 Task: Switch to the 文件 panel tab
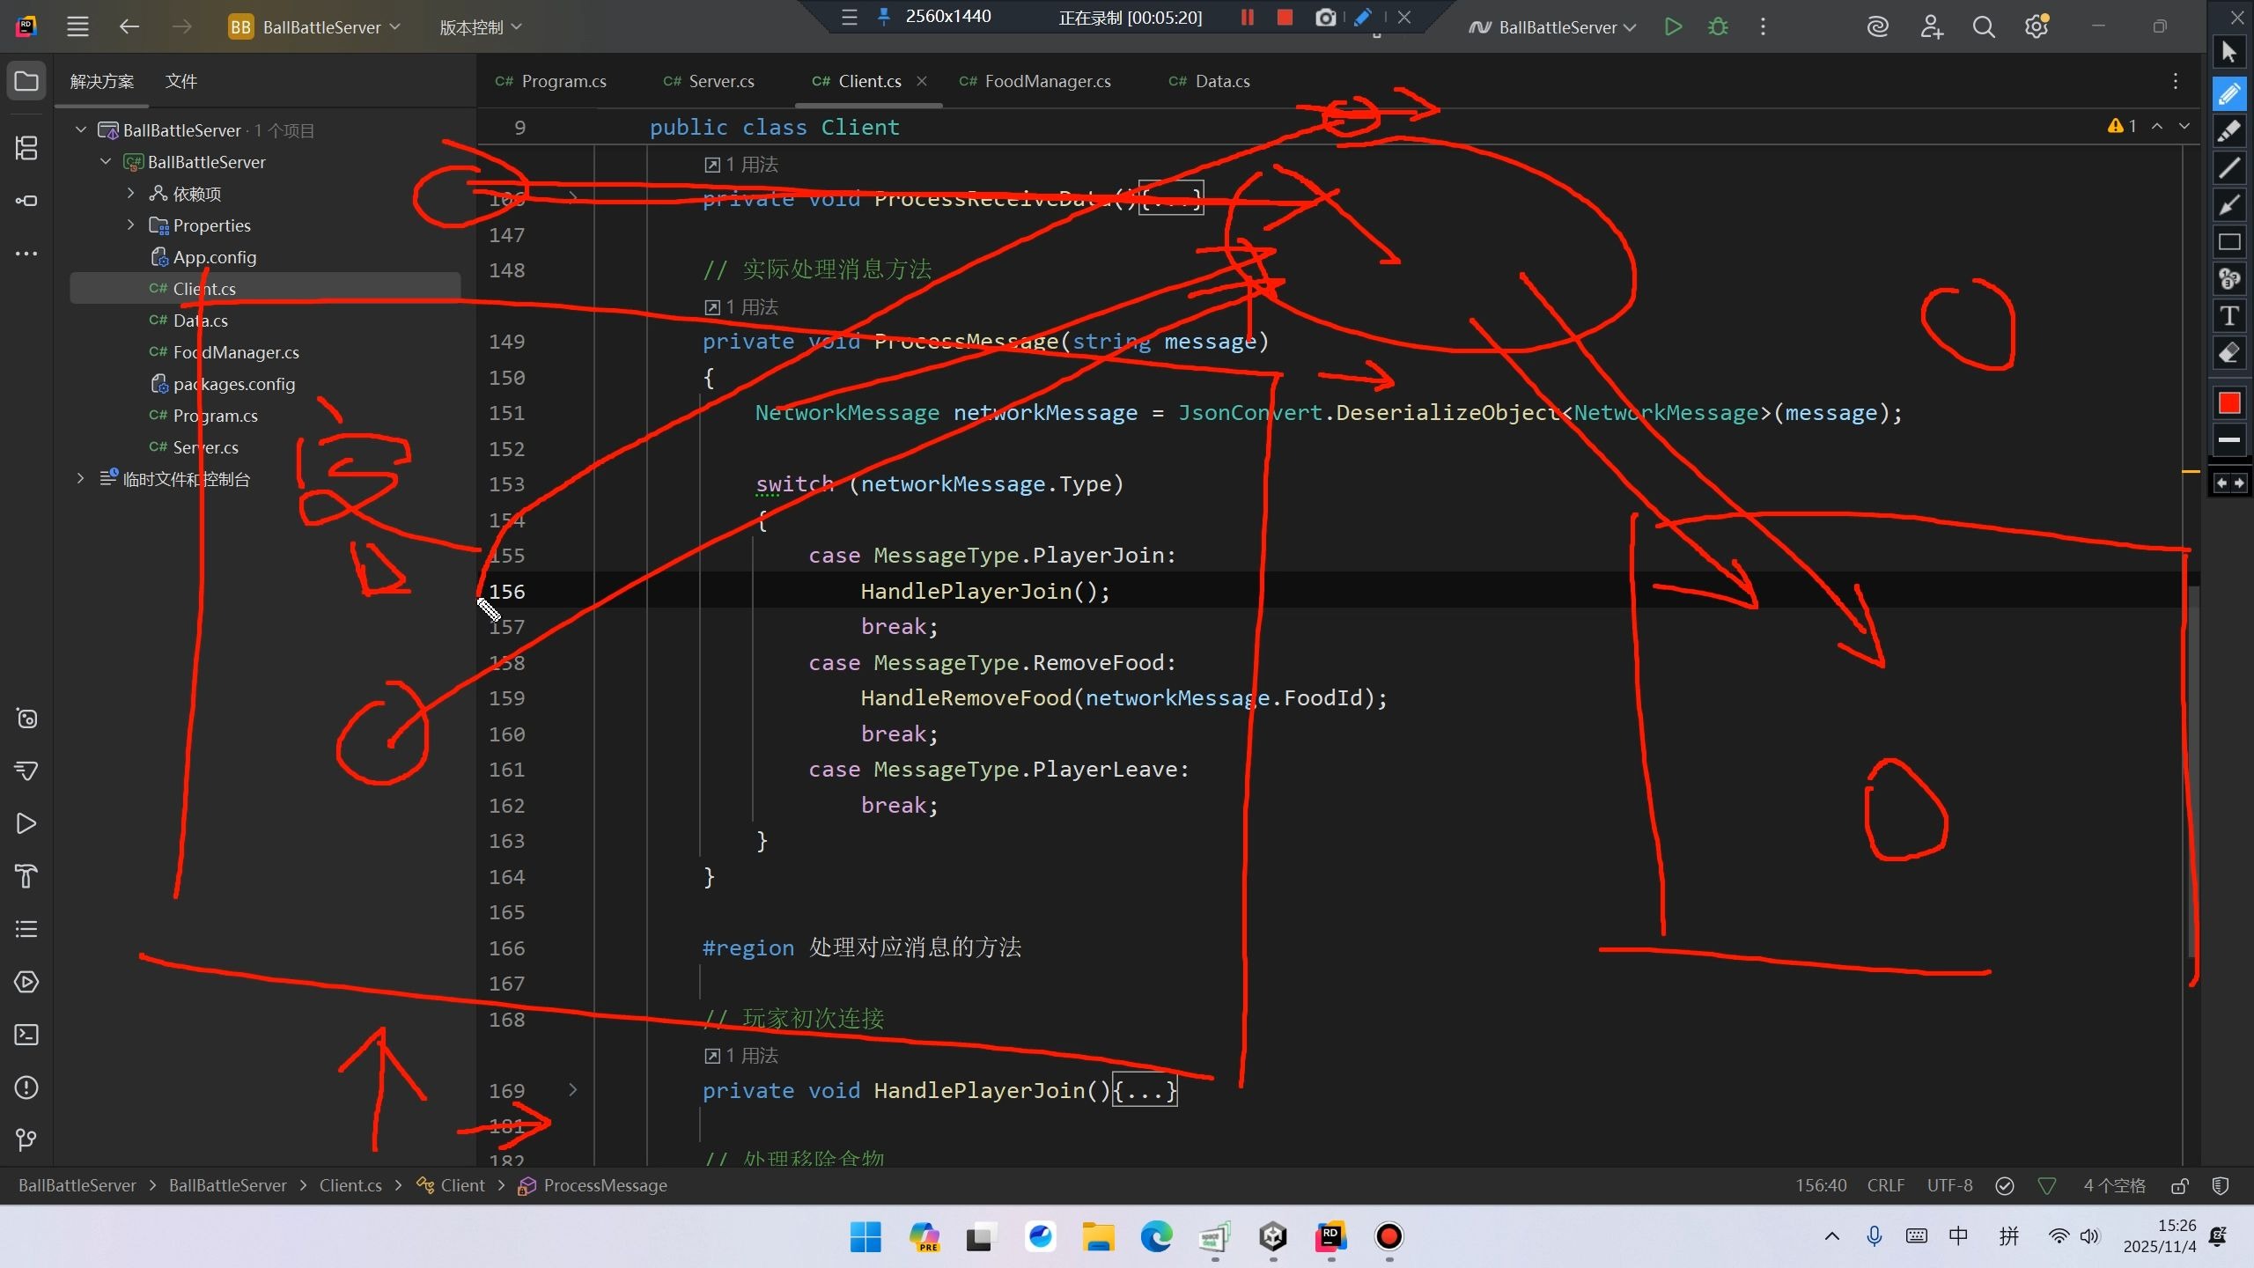point(180,81)
